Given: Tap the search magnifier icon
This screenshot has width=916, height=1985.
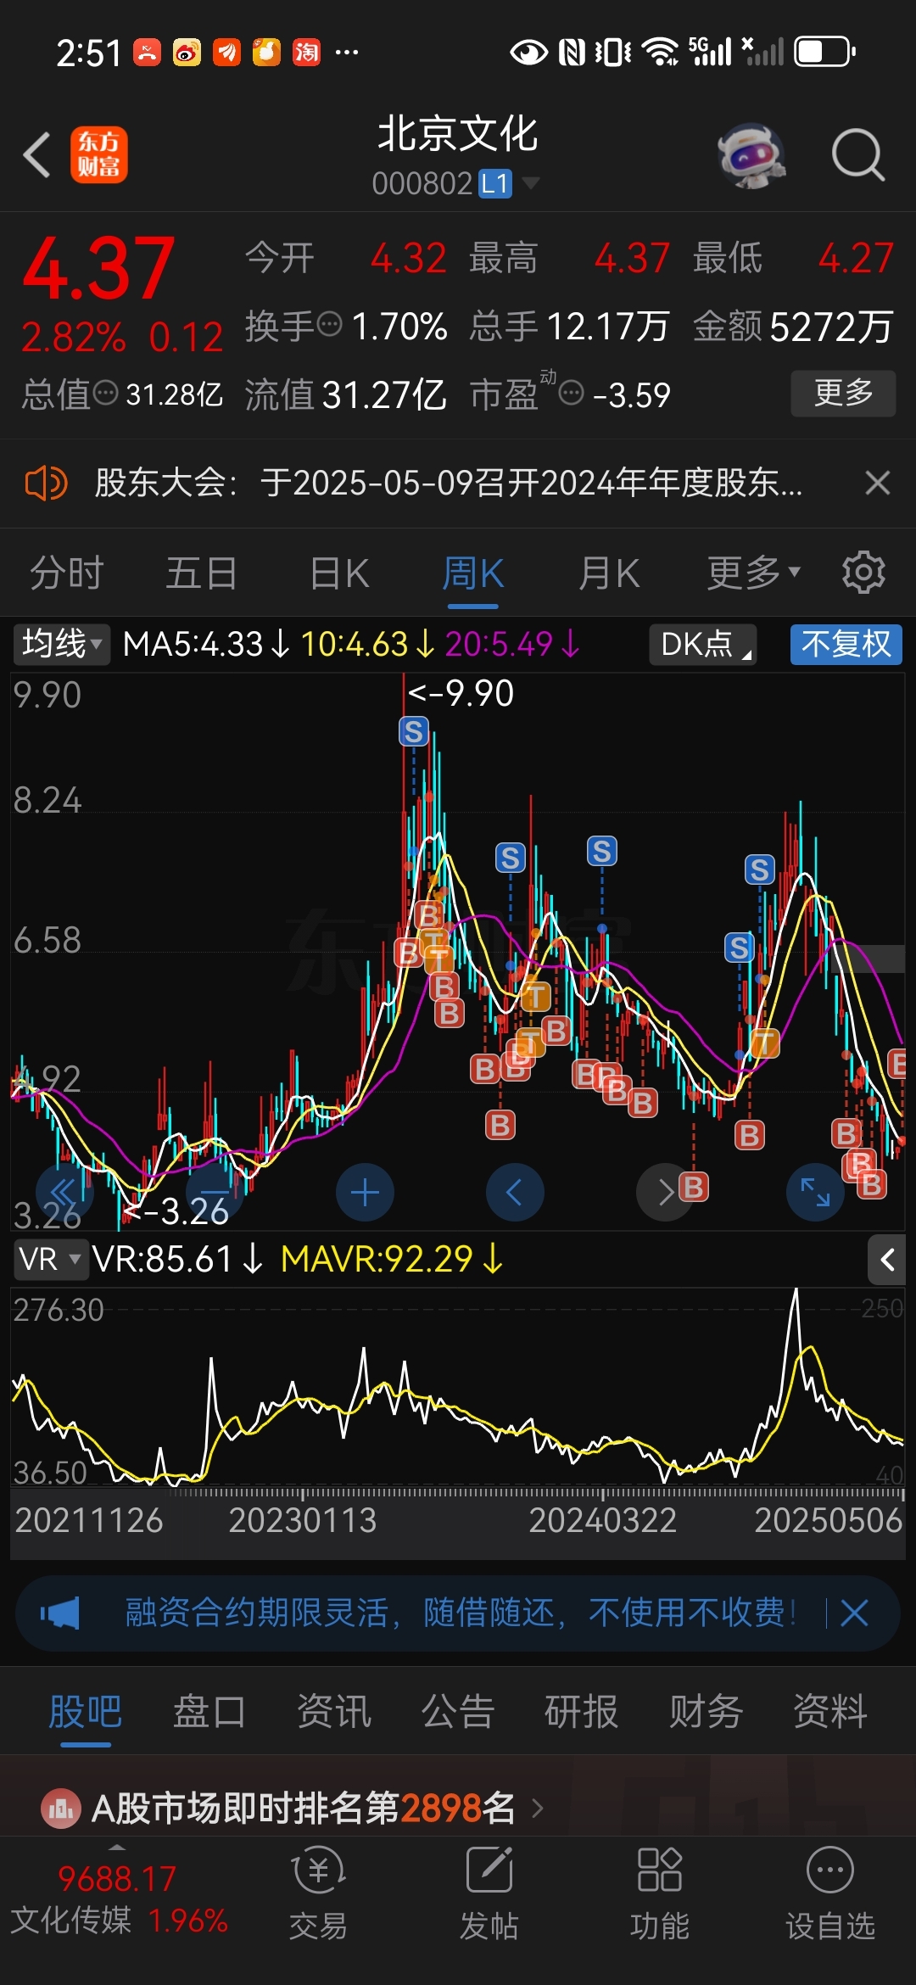Looking at the screenshot, I should click(857, 155).
